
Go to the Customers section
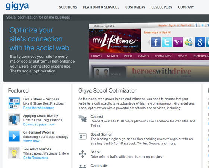pyautogui.click(x=135, y=7)
